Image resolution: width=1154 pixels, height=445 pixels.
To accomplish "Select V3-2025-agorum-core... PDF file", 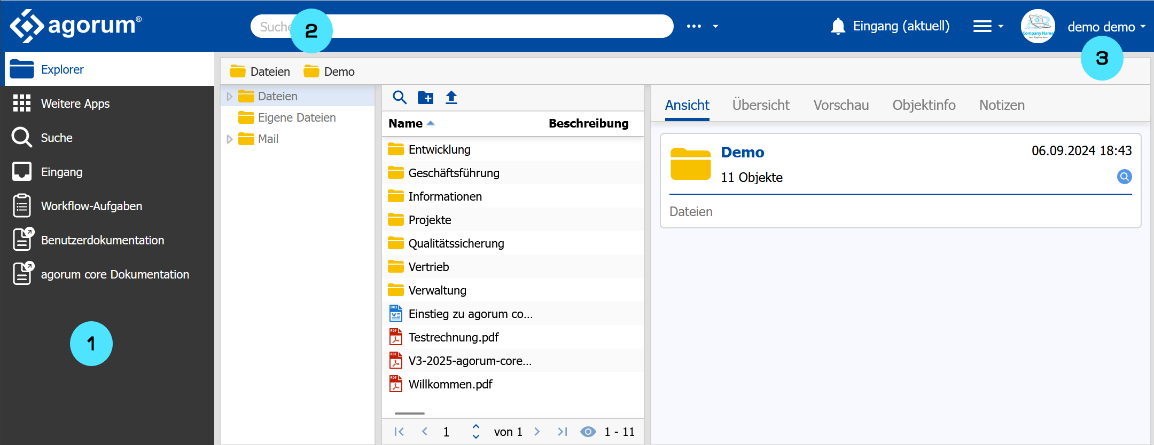I will tap(513, 361).
